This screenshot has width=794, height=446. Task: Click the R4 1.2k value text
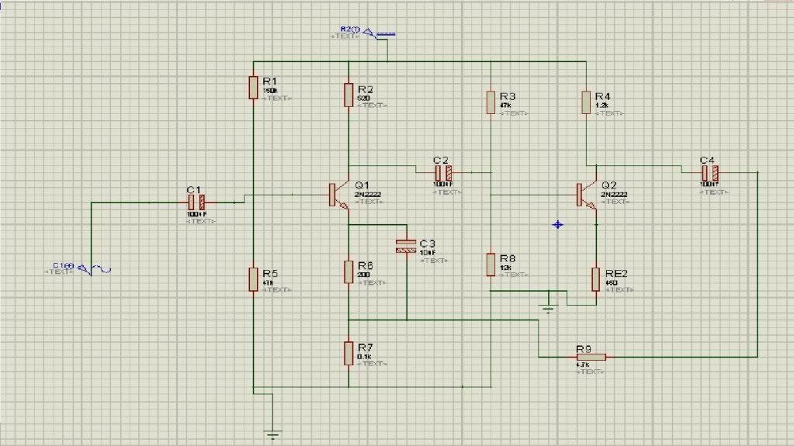pyautogui.click(x=602, y=105)
